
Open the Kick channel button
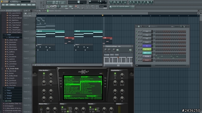coord(147,31)
